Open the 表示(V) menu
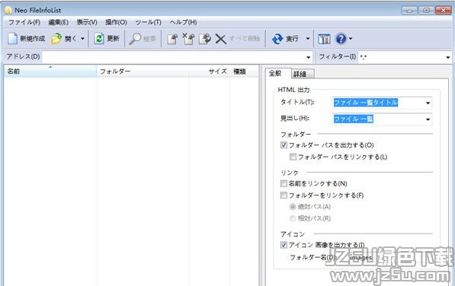Screen dimensions: 455x286 (87, 22)
